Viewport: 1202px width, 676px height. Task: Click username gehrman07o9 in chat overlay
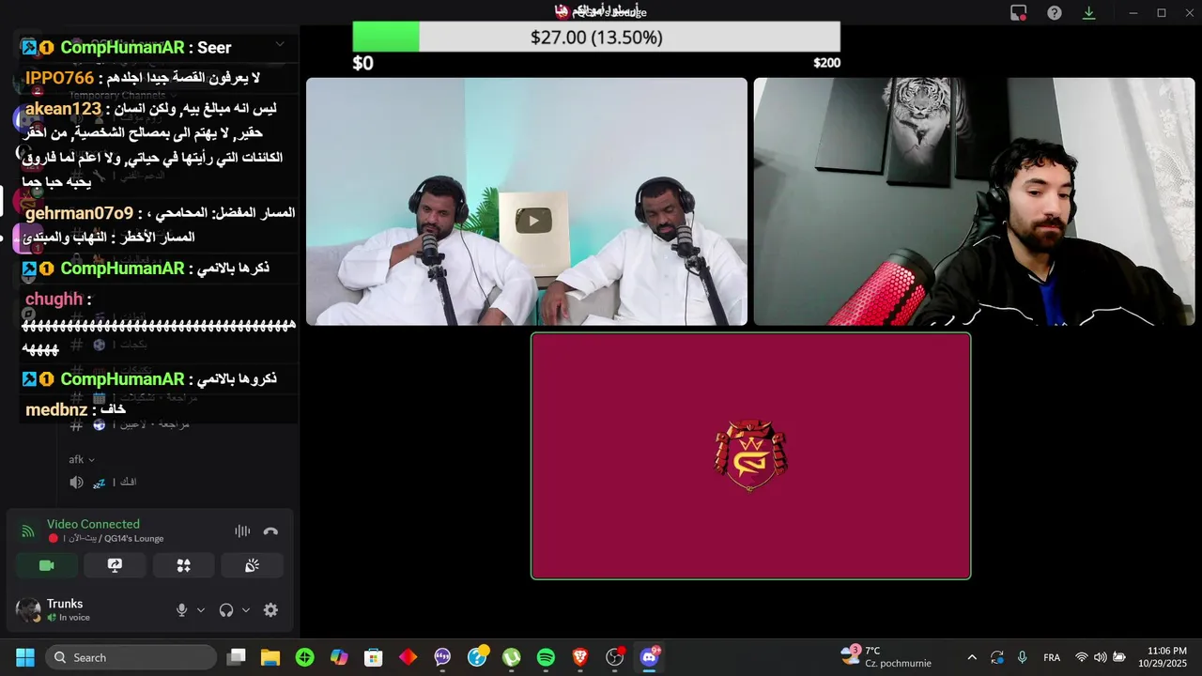click(80, 213)
